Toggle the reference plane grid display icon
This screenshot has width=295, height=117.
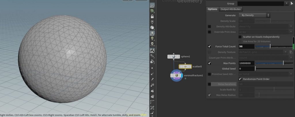coord(152,5)
